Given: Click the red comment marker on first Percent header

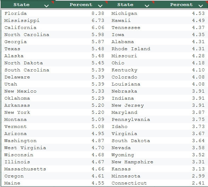Looking at the screenshot, I should pos(106,2).
